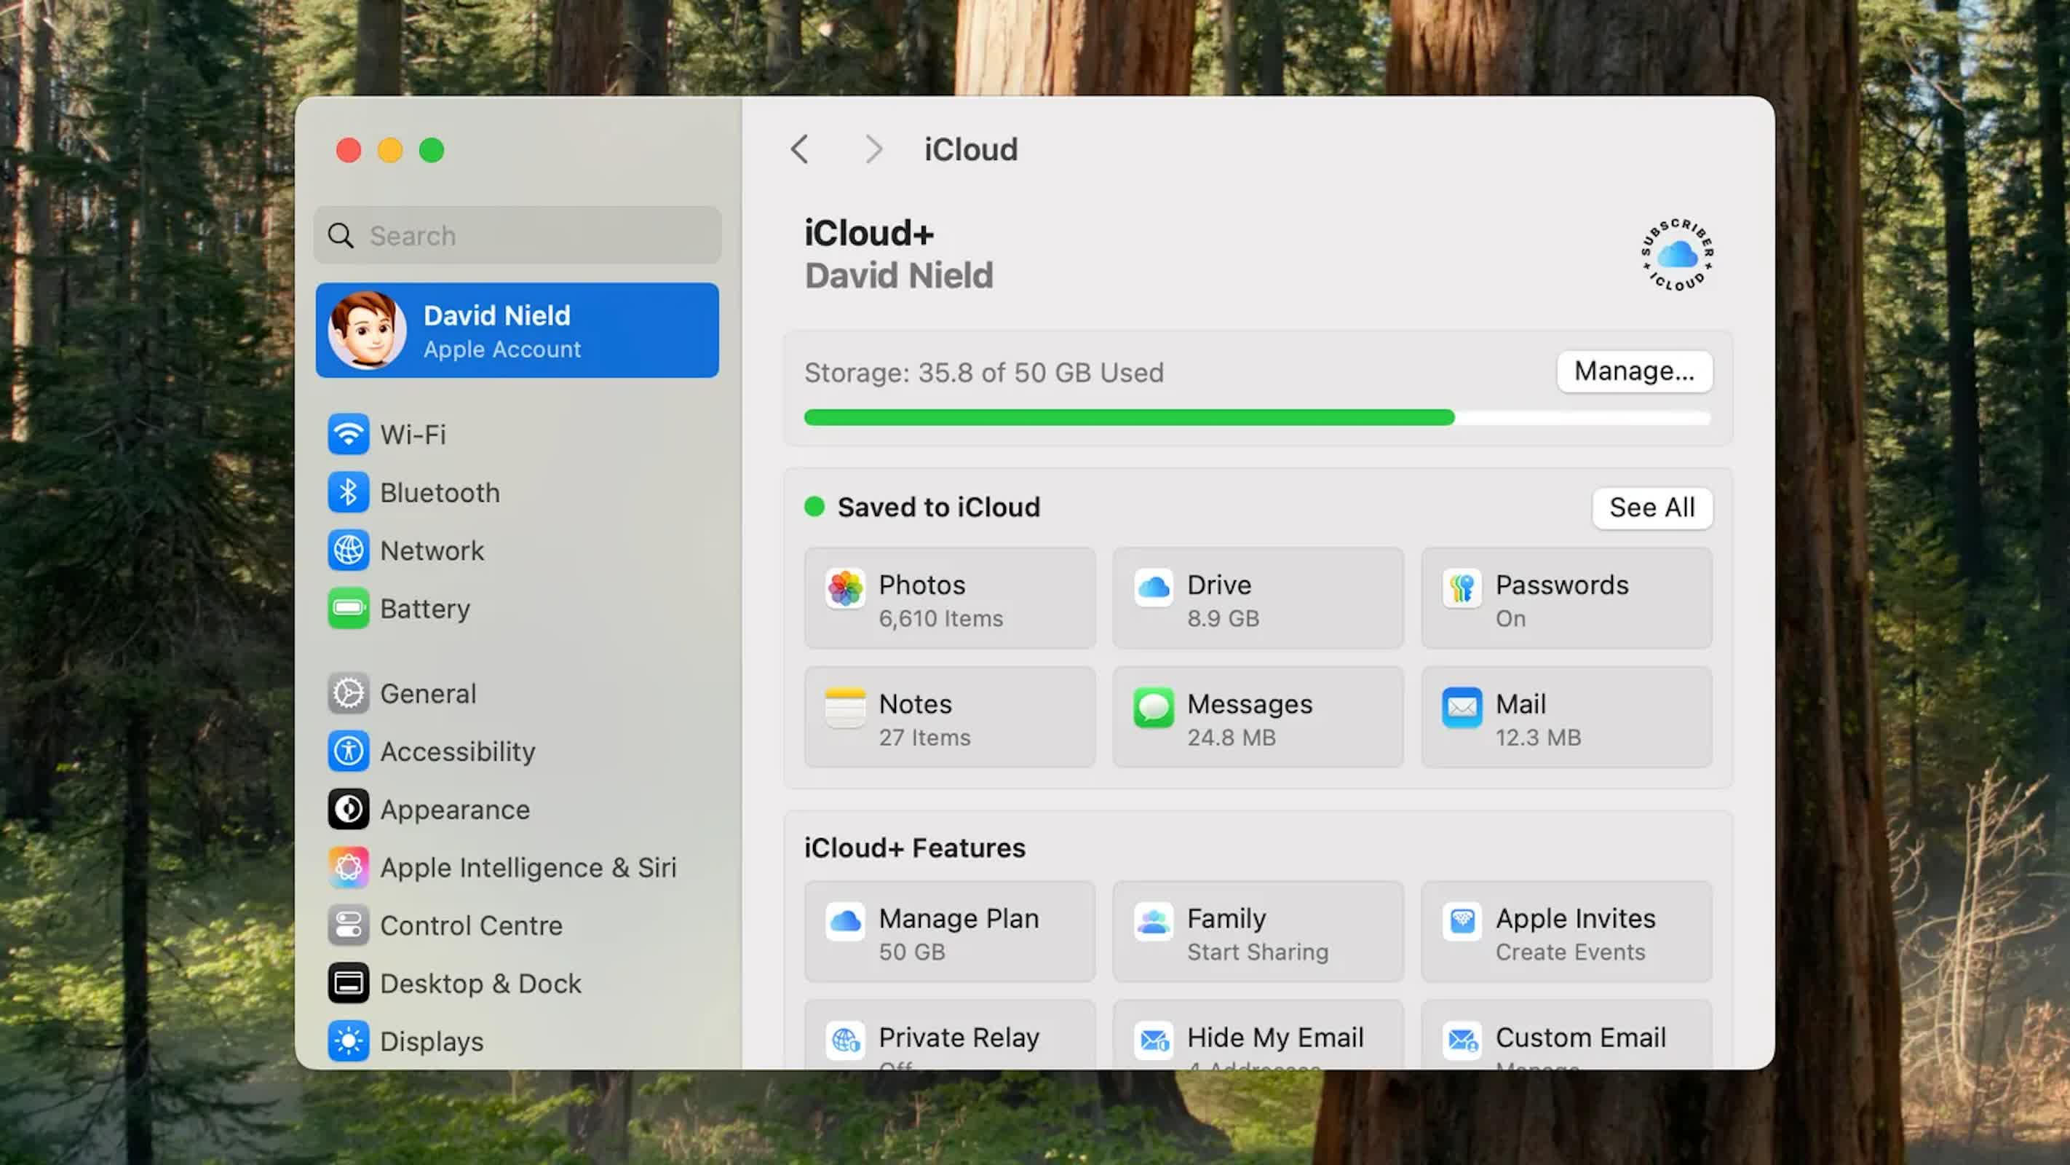Click the See All button
Viewport: 2070px width, 1165px height.
pos(1651,508)
